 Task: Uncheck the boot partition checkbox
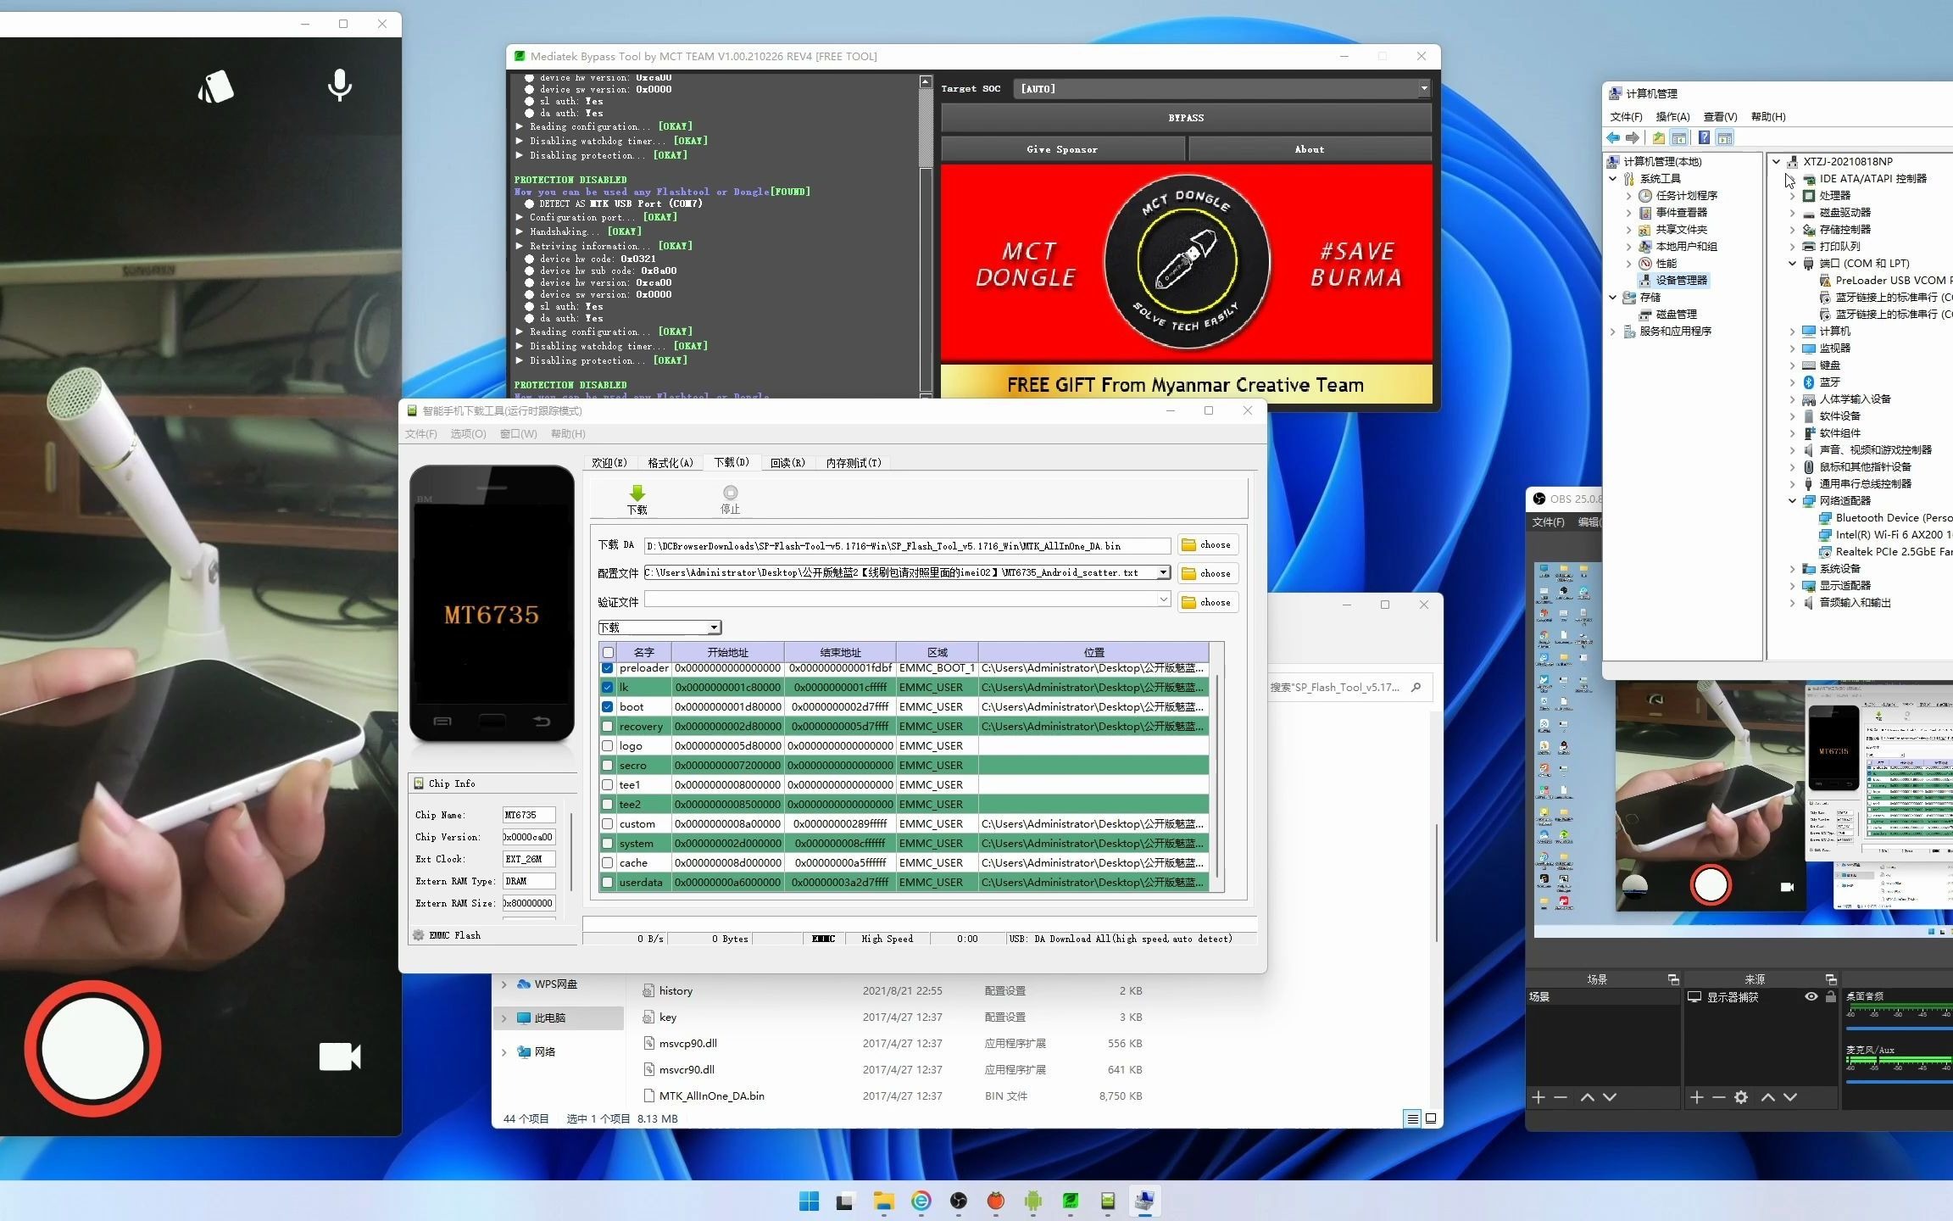pos(608,707)
